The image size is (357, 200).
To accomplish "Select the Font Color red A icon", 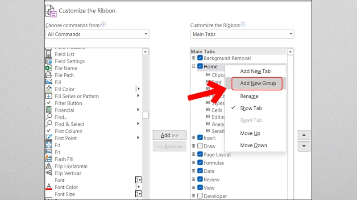I will (x=49, y=187).
